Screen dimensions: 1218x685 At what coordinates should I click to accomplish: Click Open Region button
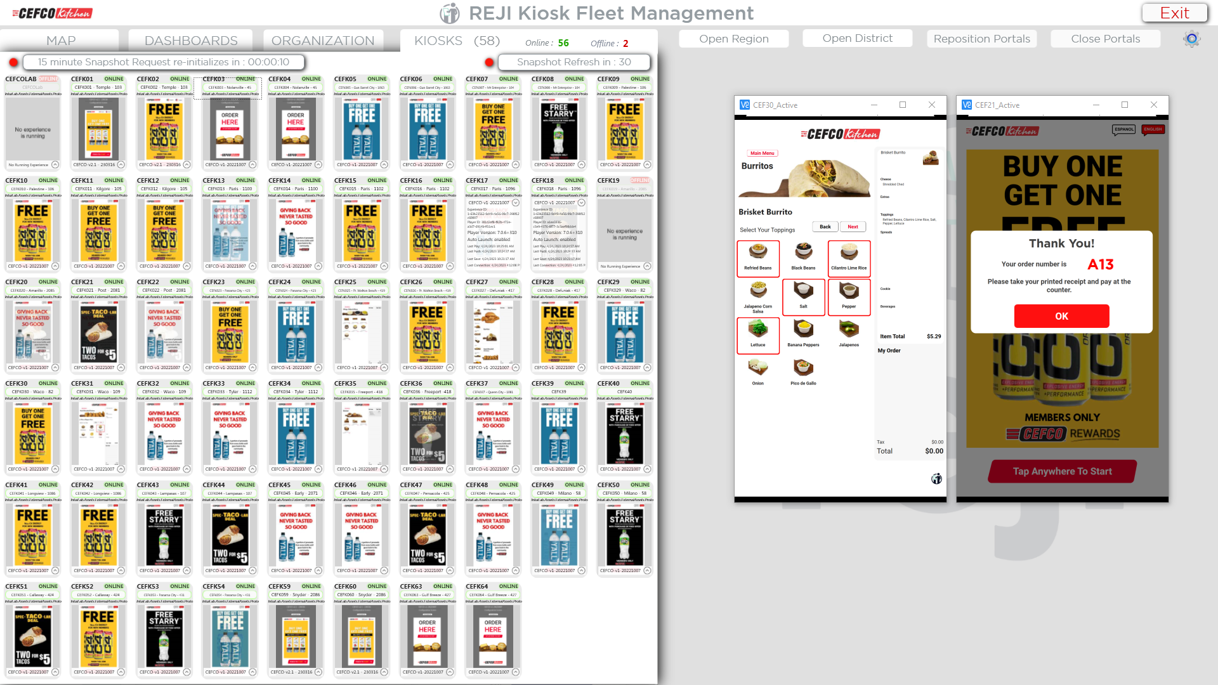click(x=734, y=39)
